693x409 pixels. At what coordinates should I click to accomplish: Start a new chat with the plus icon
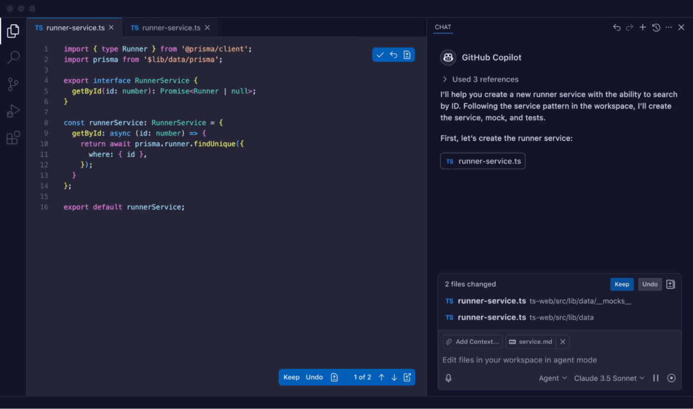click(643, 28)
